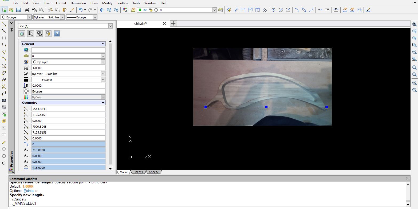Open Print Preview magnifier-page icon
This screenshot has height=209, width=418.
[41, 10]
